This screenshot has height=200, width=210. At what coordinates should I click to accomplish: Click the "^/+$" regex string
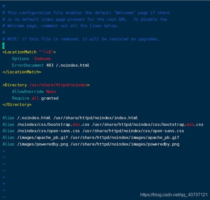[x=47, y=52]
